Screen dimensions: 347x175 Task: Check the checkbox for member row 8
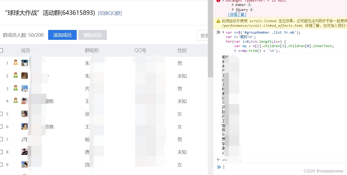pyautogui.click(x=1, y=152)
